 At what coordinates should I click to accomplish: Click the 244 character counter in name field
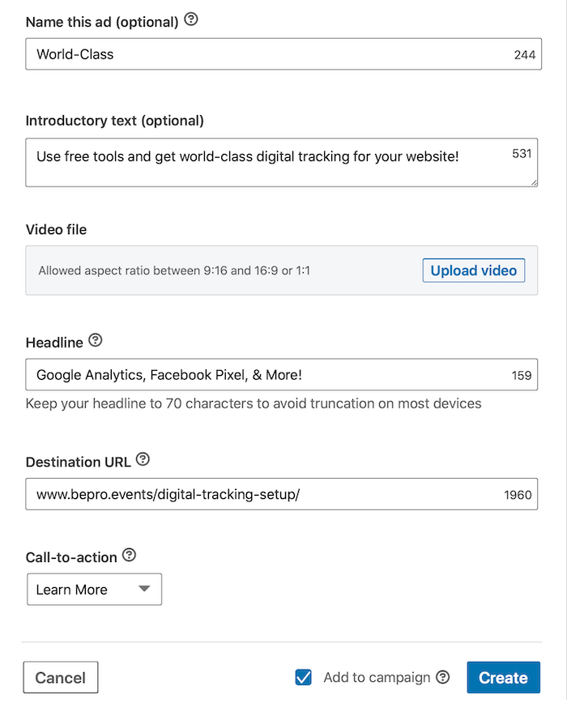point(525,55)
